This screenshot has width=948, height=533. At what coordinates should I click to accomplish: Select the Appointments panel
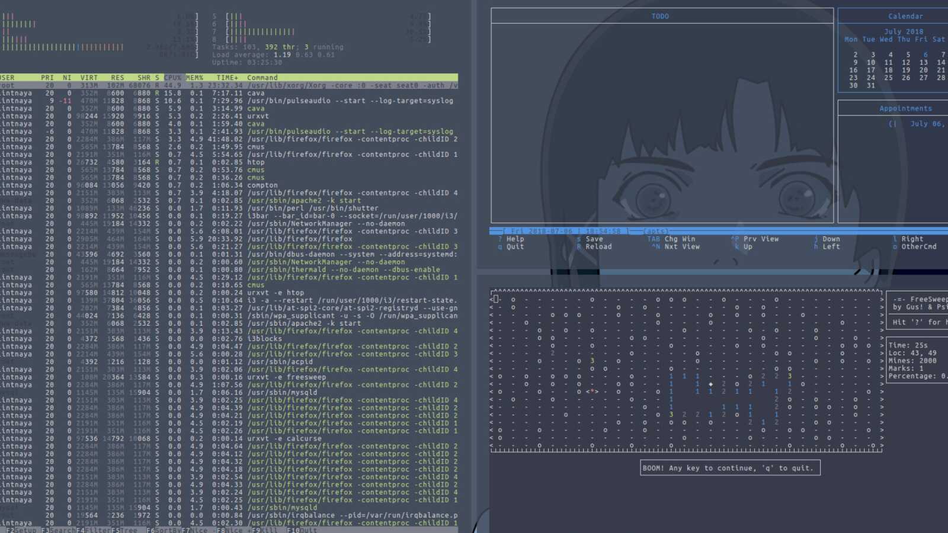pos(906,108)
